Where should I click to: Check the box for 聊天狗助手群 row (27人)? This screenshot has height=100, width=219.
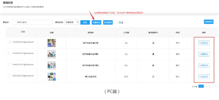coord(10,76)
